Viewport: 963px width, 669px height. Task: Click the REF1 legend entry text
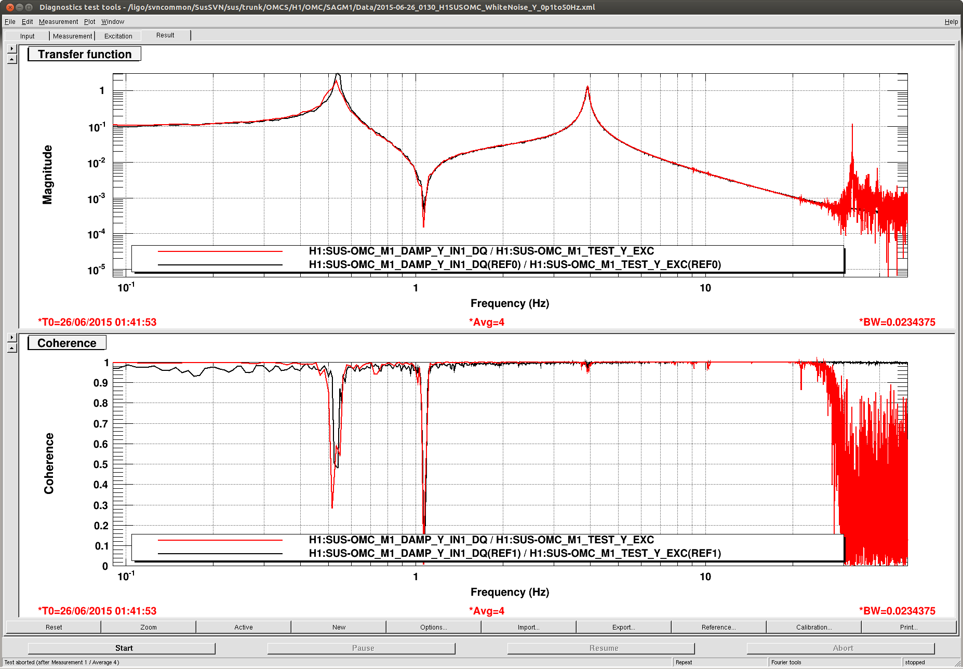click(x=515, y=554)
